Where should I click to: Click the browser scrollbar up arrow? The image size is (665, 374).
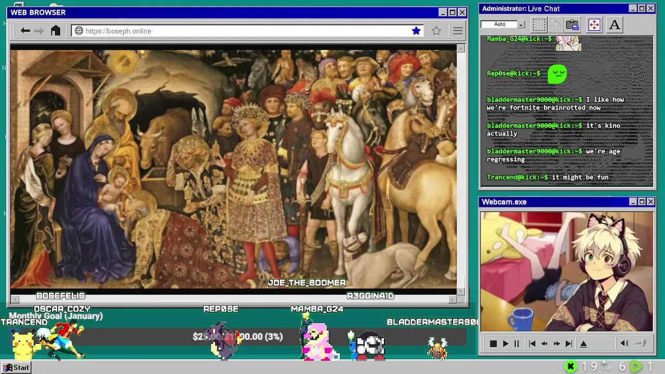pos(461,48)
